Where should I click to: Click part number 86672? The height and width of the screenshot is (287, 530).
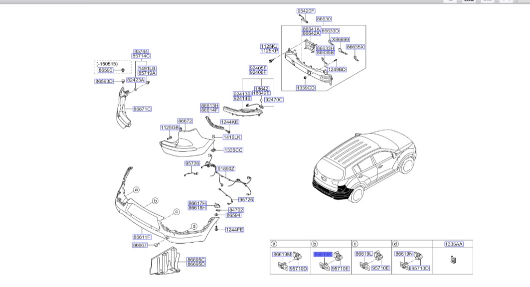[185, 121]
